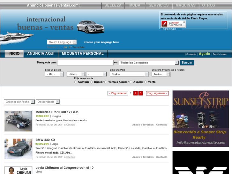Open the Ayuda help link

(x=204, y=54)
